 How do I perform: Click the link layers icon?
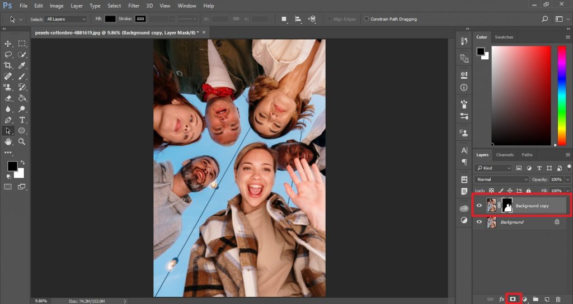point(490,299)
